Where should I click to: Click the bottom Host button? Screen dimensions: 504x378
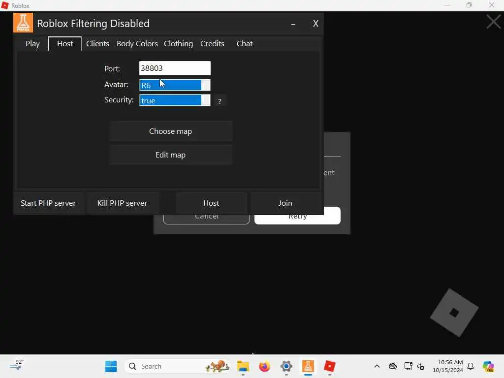pos(211,203)
